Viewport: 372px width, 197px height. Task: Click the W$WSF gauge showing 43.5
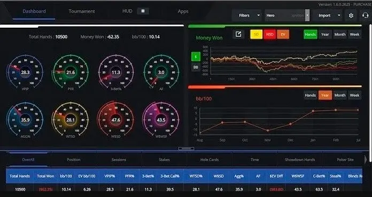pos(161,120)
